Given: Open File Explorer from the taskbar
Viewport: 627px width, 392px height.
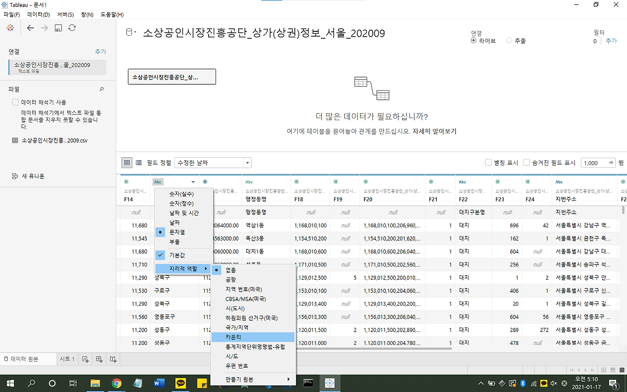Looking at the screenshot, I should [x=95, y=383].
